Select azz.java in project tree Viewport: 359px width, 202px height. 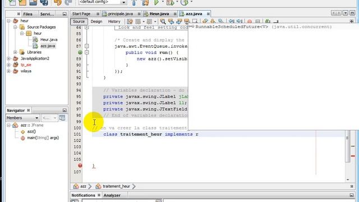[48, 46]
